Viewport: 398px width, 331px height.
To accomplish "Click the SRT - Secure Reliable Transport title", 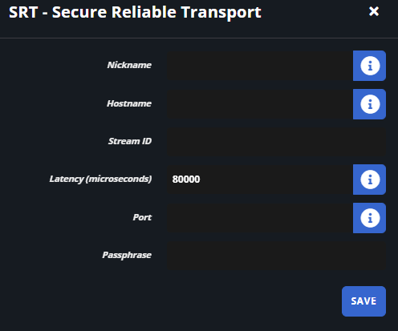I will (135, 12).
